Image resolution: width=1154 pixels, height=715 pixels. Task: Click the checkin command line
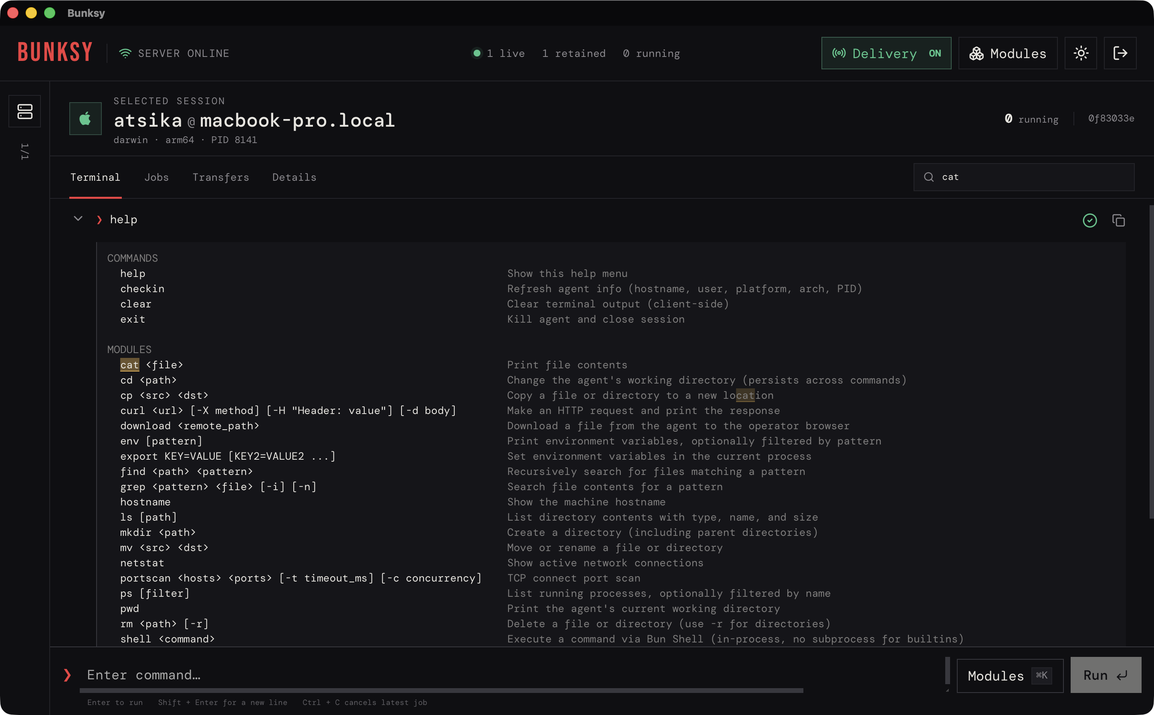[x=142, y=289]
